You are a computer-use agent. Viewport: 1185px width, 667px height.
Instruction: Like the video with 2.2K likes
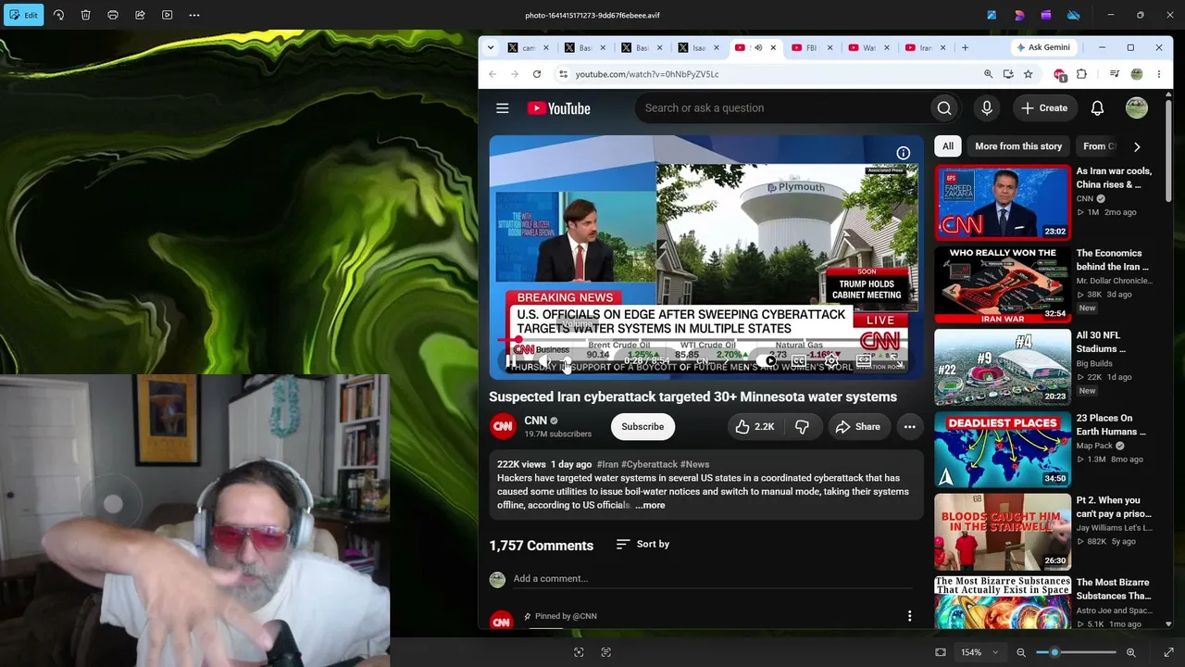coord(755,426)
